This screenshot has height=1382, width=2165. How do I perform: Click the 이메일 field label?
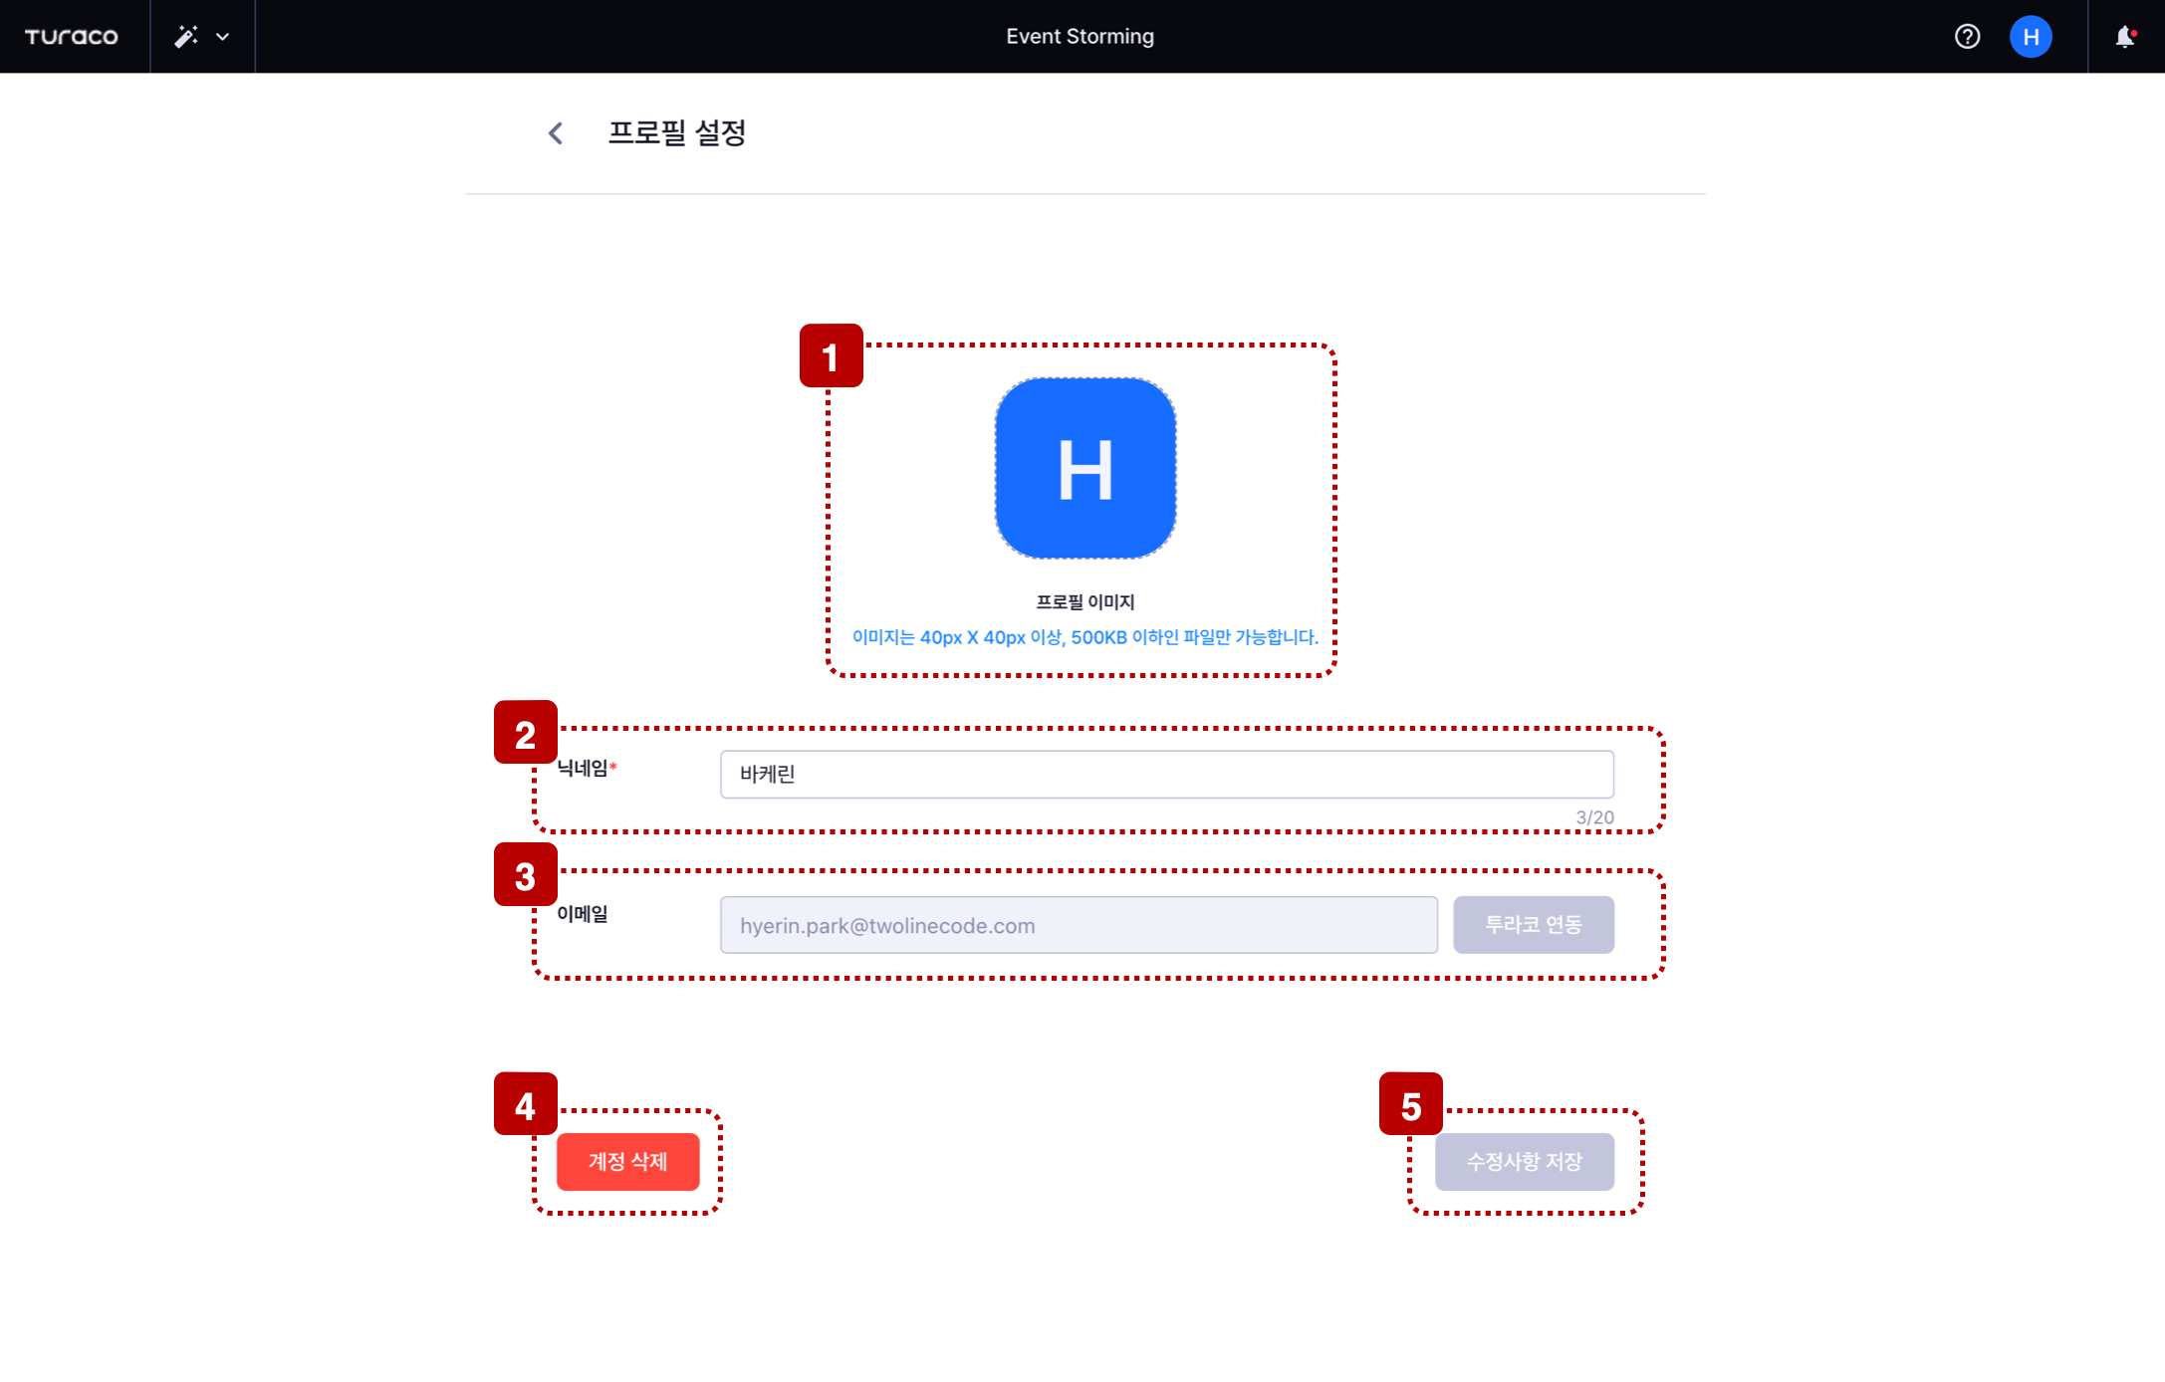pyautogui.click(x=583, y=914)
